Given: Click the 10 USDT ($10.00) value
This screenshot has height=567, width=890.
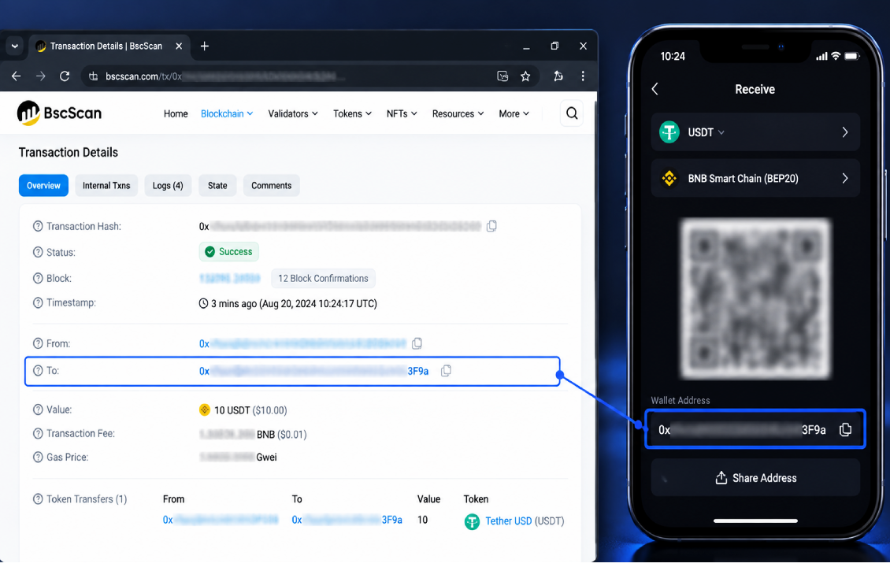Looking at the screenshot, I should pyautogui.click(x=250, y=409).
